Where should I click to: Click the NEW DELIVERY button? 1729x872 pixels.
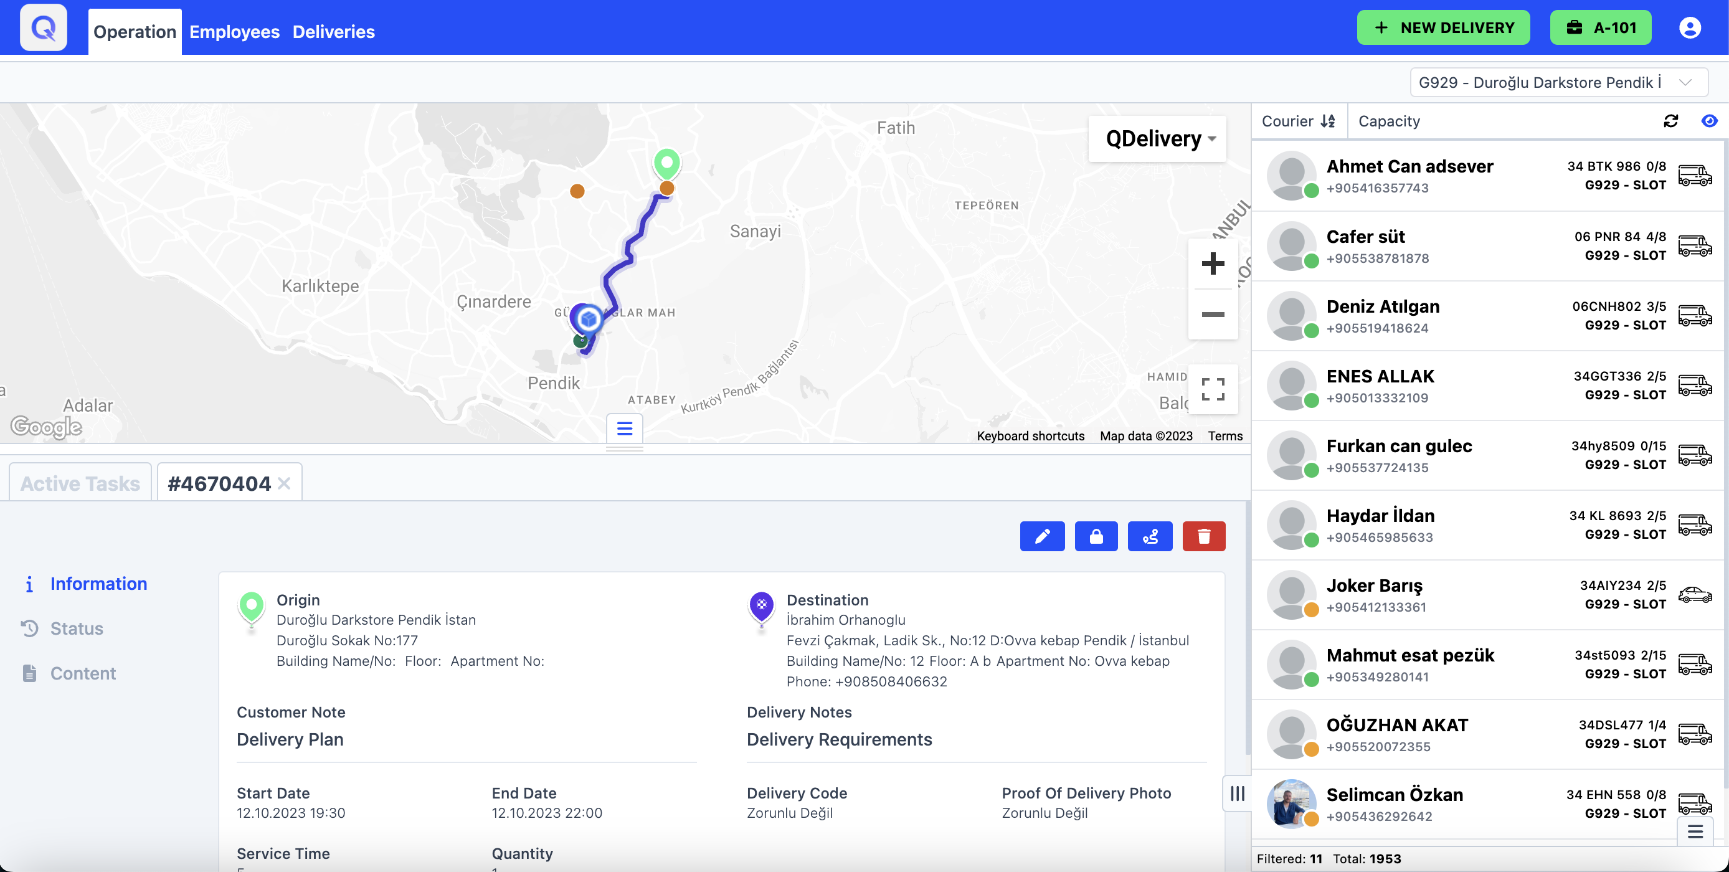[1443, 27]
